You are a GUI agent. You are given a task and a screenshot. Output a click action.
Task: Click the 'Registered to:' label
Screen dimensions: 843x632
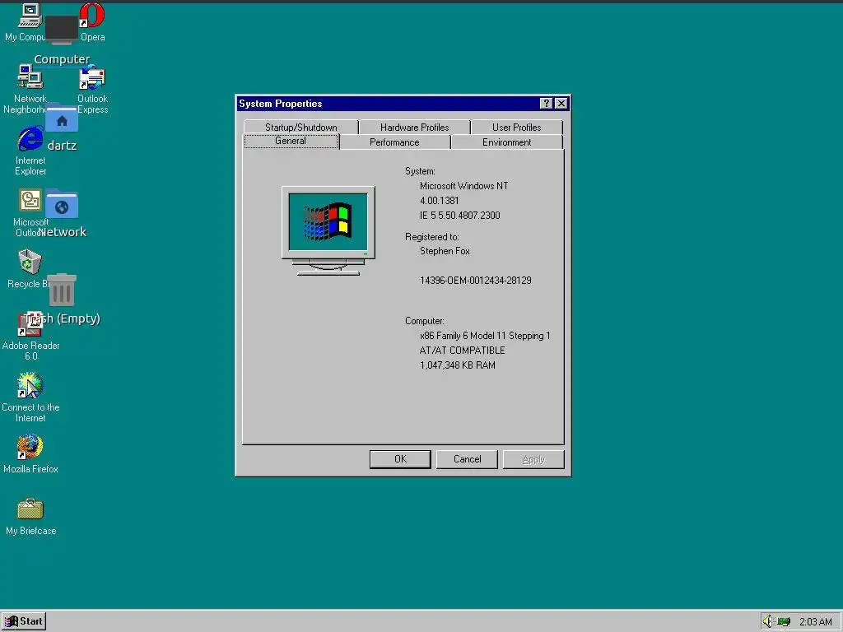[x=431, y=237]
